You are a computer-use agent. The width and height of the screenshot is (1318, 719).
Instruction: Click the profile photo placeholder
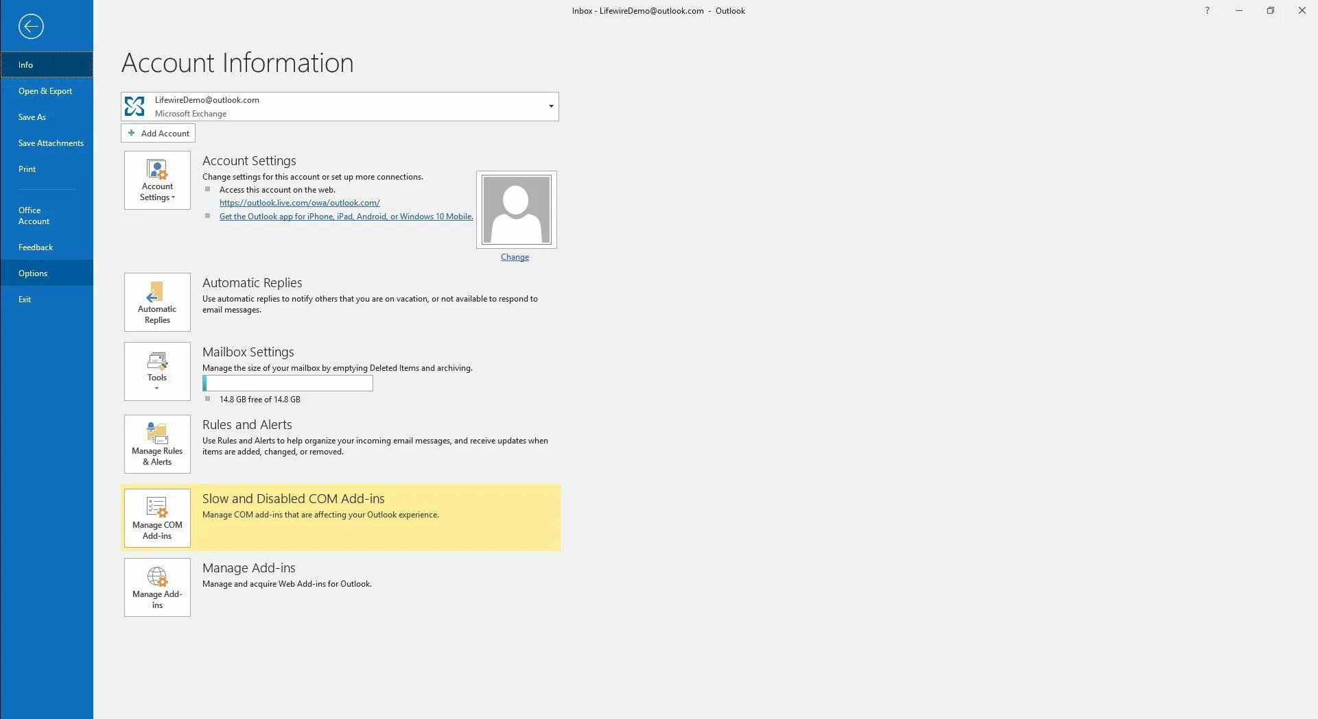[517, 210]
